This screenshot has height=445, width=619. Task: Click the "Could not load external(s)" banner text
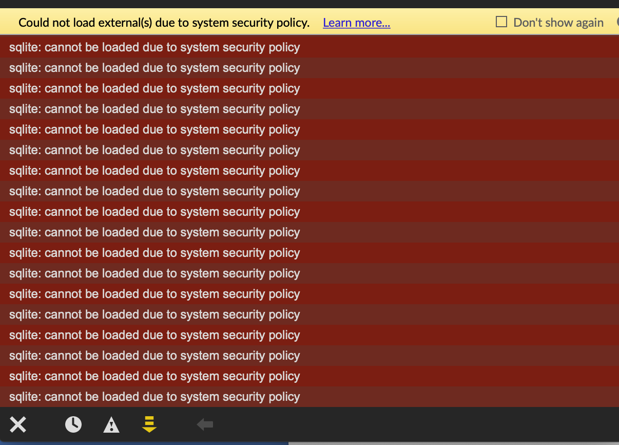click(x=164, y=23)
